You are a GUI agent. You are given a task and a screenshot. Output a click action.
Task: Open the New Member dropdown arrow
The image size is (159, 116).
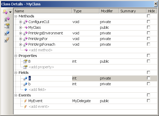10,12
